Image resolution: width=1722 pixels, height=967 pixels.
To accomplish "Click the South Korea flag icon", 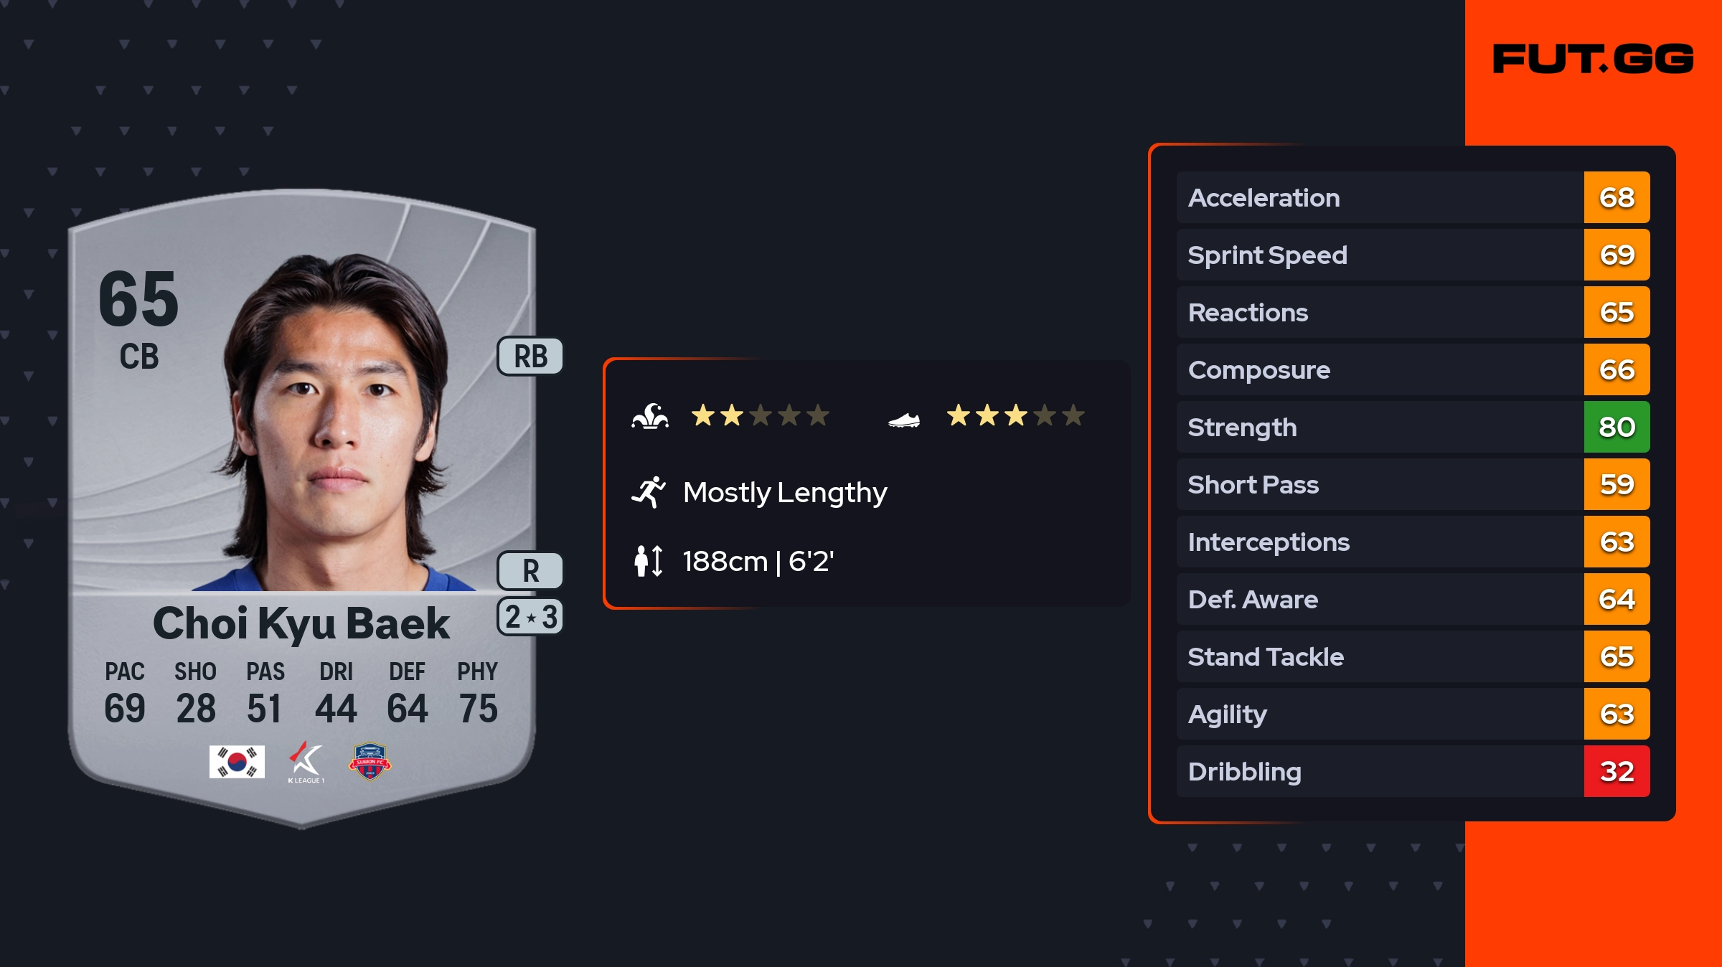I will pos(237,762).
